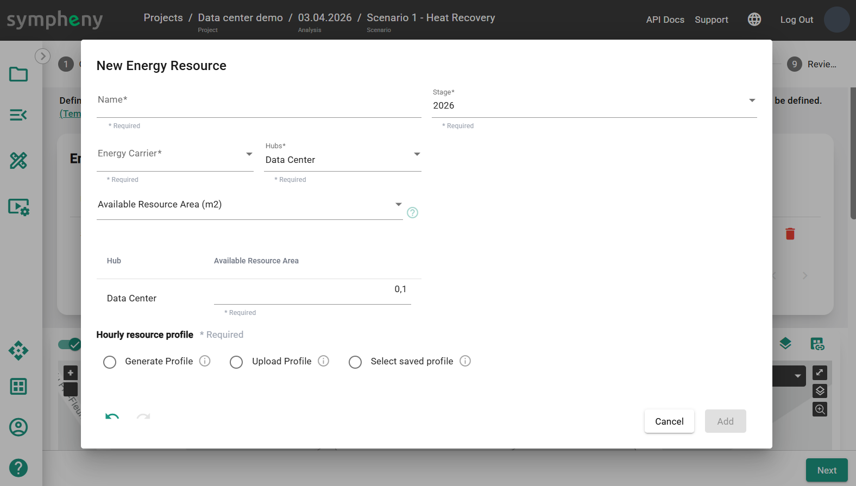This screenshot has width=856, height=486.
Task: Click the map zoom-in plus button
Action: 71,373
